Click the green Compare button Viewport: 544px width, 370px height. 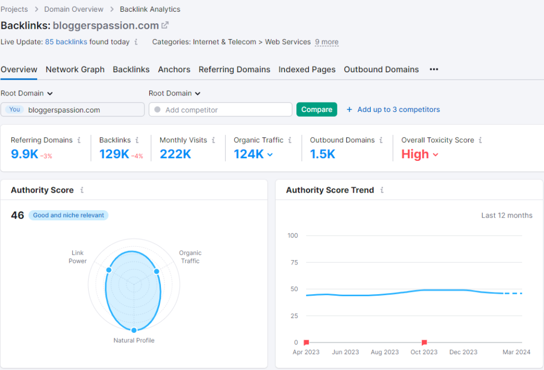(x=317, y=109)
